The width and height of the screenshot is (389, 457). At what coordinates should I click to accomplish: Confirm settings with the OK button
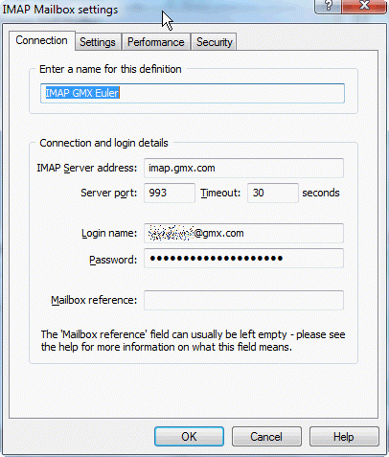point(189,437)
